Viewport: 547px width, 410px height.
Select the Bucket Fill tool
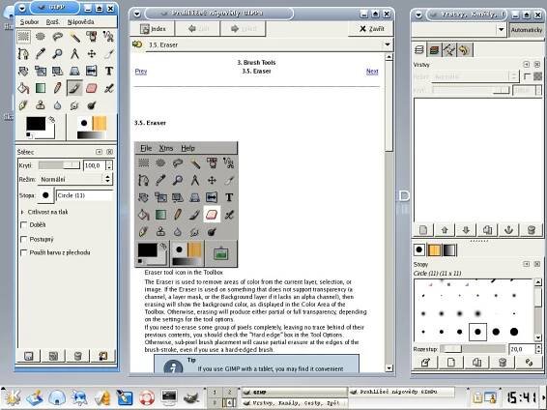pos(23,88)
